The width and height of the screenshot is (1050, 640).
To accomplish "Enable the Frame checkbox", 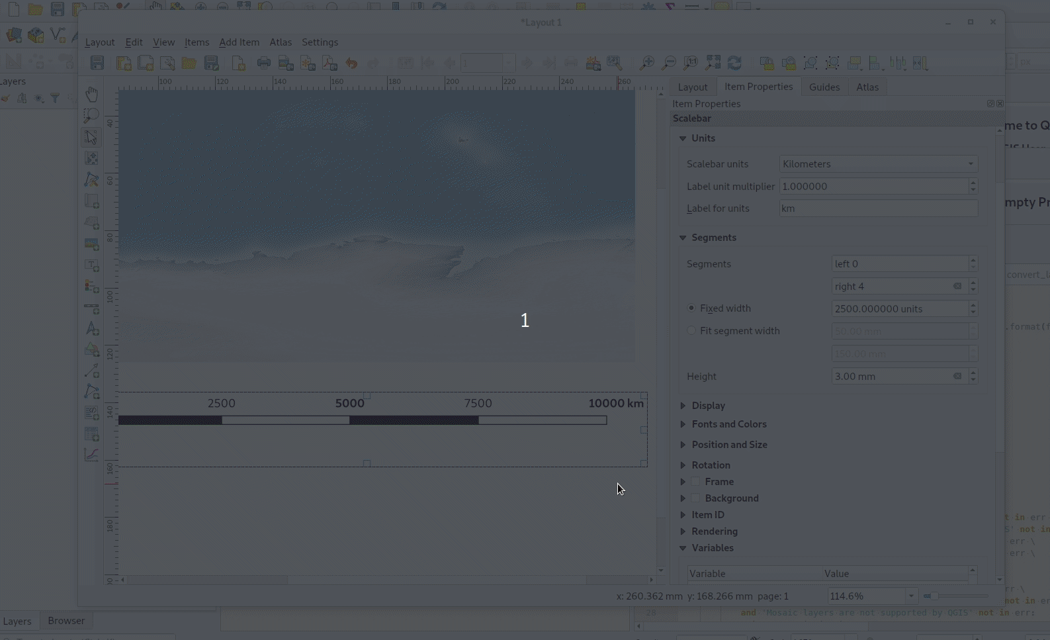I will pos(695,482).
